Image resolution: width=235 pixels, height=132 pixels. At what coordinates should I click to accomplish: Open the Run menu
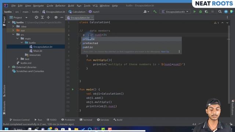click(79, 6)
